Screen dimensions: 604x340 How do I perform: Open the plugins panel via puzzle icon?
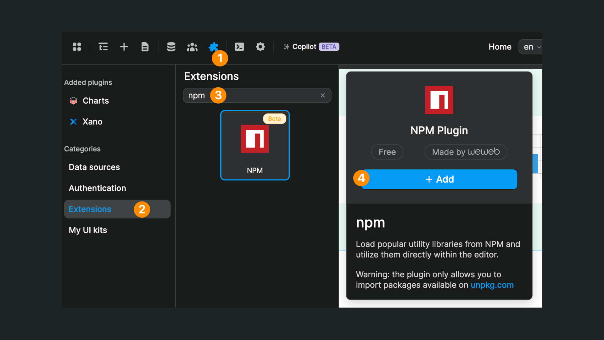click(214, 47)
